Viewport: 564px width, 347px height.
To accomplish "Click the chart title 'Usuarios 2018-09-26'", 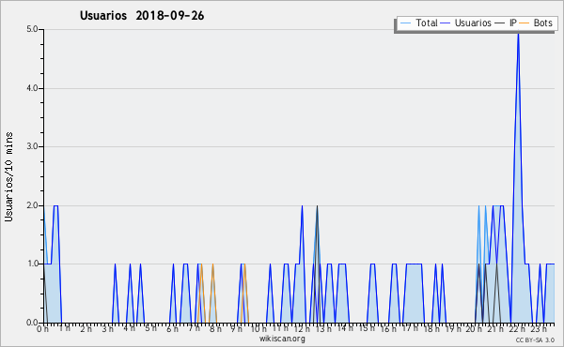I will coord(142,16).
